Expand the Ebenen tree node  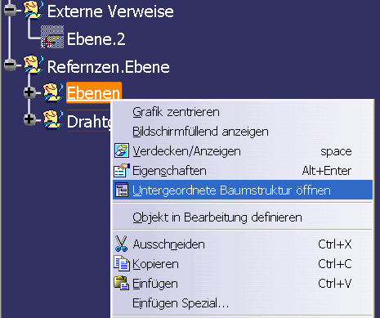coord(29,92)
